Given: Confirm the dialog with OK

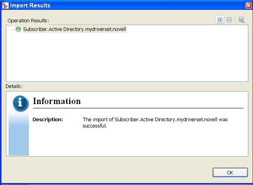Looking at the screenshot, I should [x=230, y=172].
